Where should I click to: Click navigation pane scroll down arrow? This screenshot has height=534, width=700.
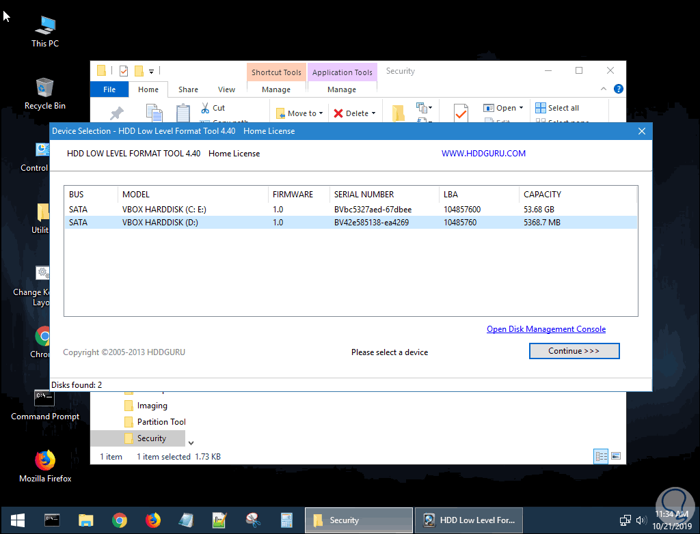click(x=191, y=443)
